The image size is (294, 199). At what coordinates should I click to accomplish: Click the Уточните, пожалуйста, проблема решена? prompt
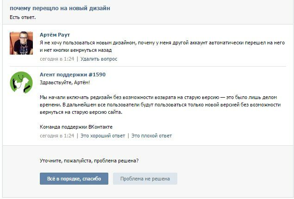[x=89, y=161]
